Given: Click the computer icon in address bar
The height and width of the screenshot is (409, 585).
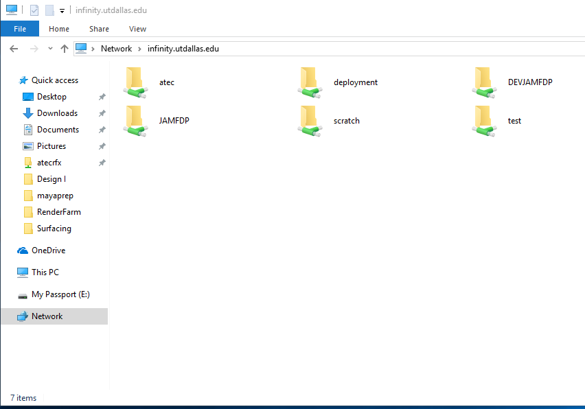Looking at the screenshot, I should [81, 48].
